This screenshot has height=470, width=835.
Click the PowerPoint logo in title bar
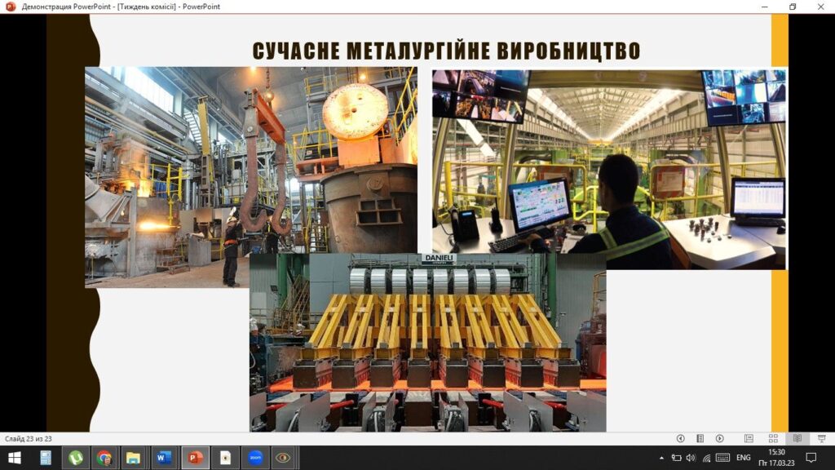click(10, 7)
